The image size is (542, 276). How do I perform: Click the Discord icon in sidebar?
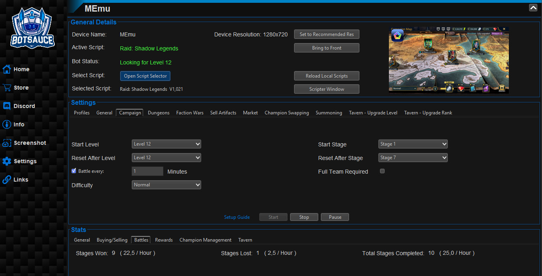[x=6, y=106]
